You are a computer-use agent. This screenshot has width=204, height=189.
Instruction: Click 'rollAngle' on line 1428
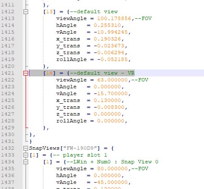click(x=72, y=121)
